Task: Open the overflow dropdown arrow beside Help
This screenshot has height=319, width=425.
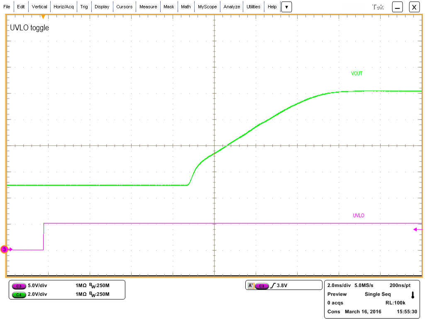Action: (286, 7)
